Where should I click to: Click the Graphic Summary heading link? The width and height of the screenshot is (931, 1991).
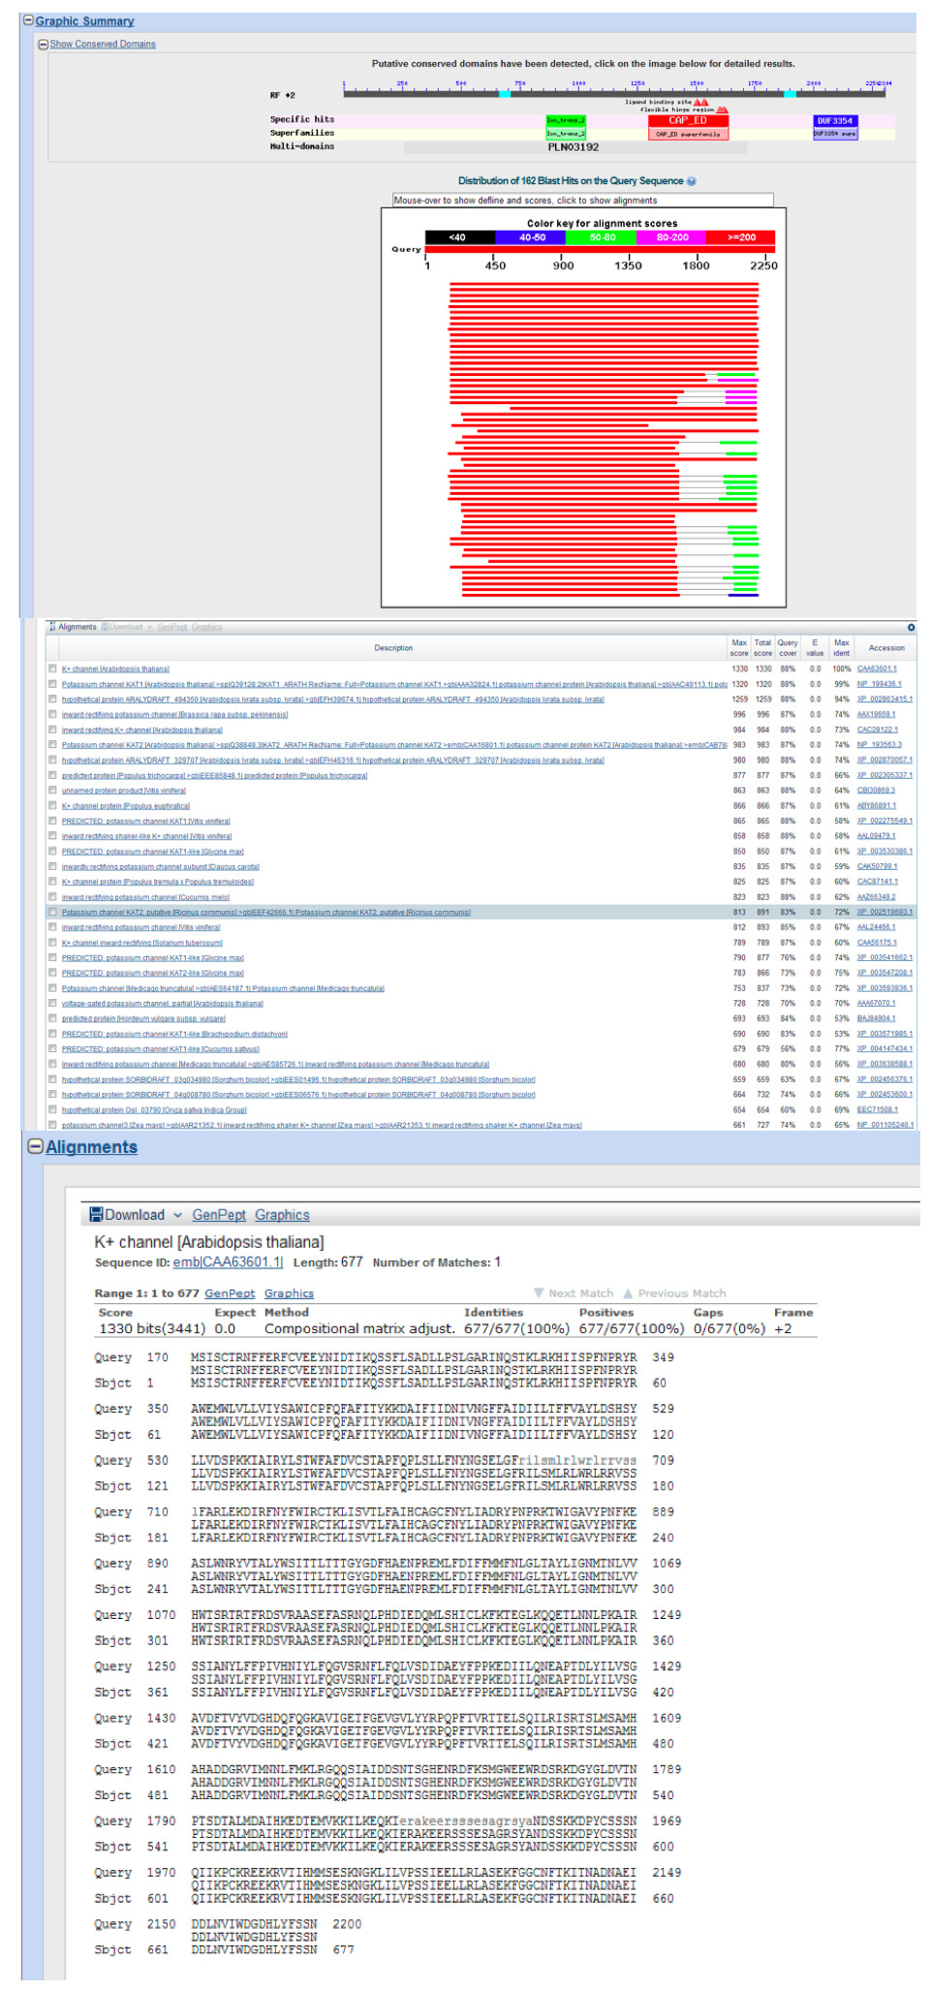(84, 21)
